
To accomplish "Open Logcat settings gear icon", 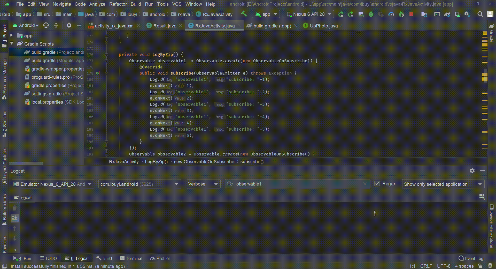I will pos(472,171).
